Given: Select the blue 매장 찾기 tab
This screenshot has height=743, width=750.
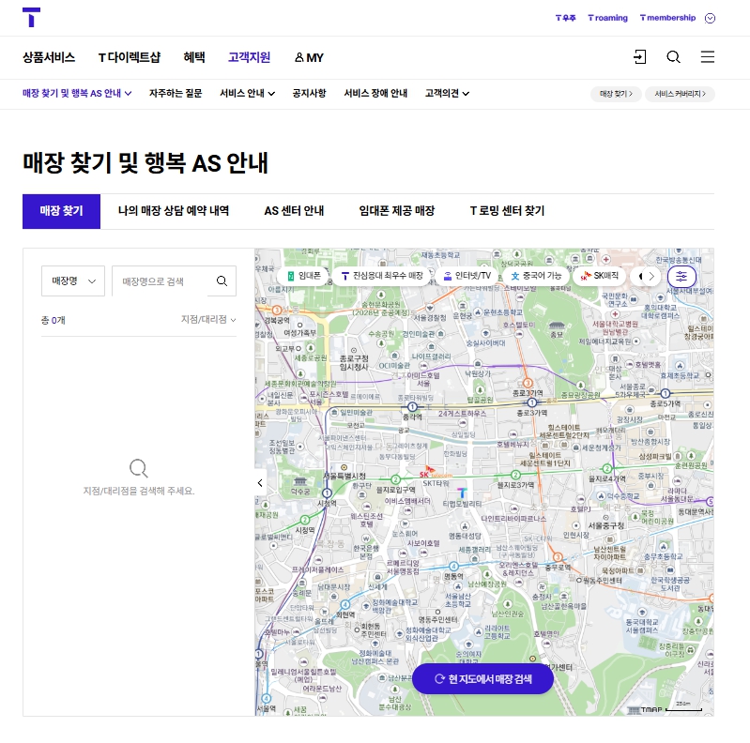Looking at the screenshot, I should (61, 211).
